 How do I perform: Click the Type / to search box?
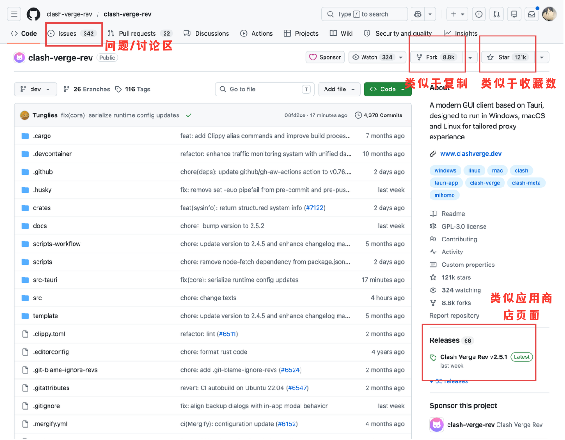coord(364,14)
